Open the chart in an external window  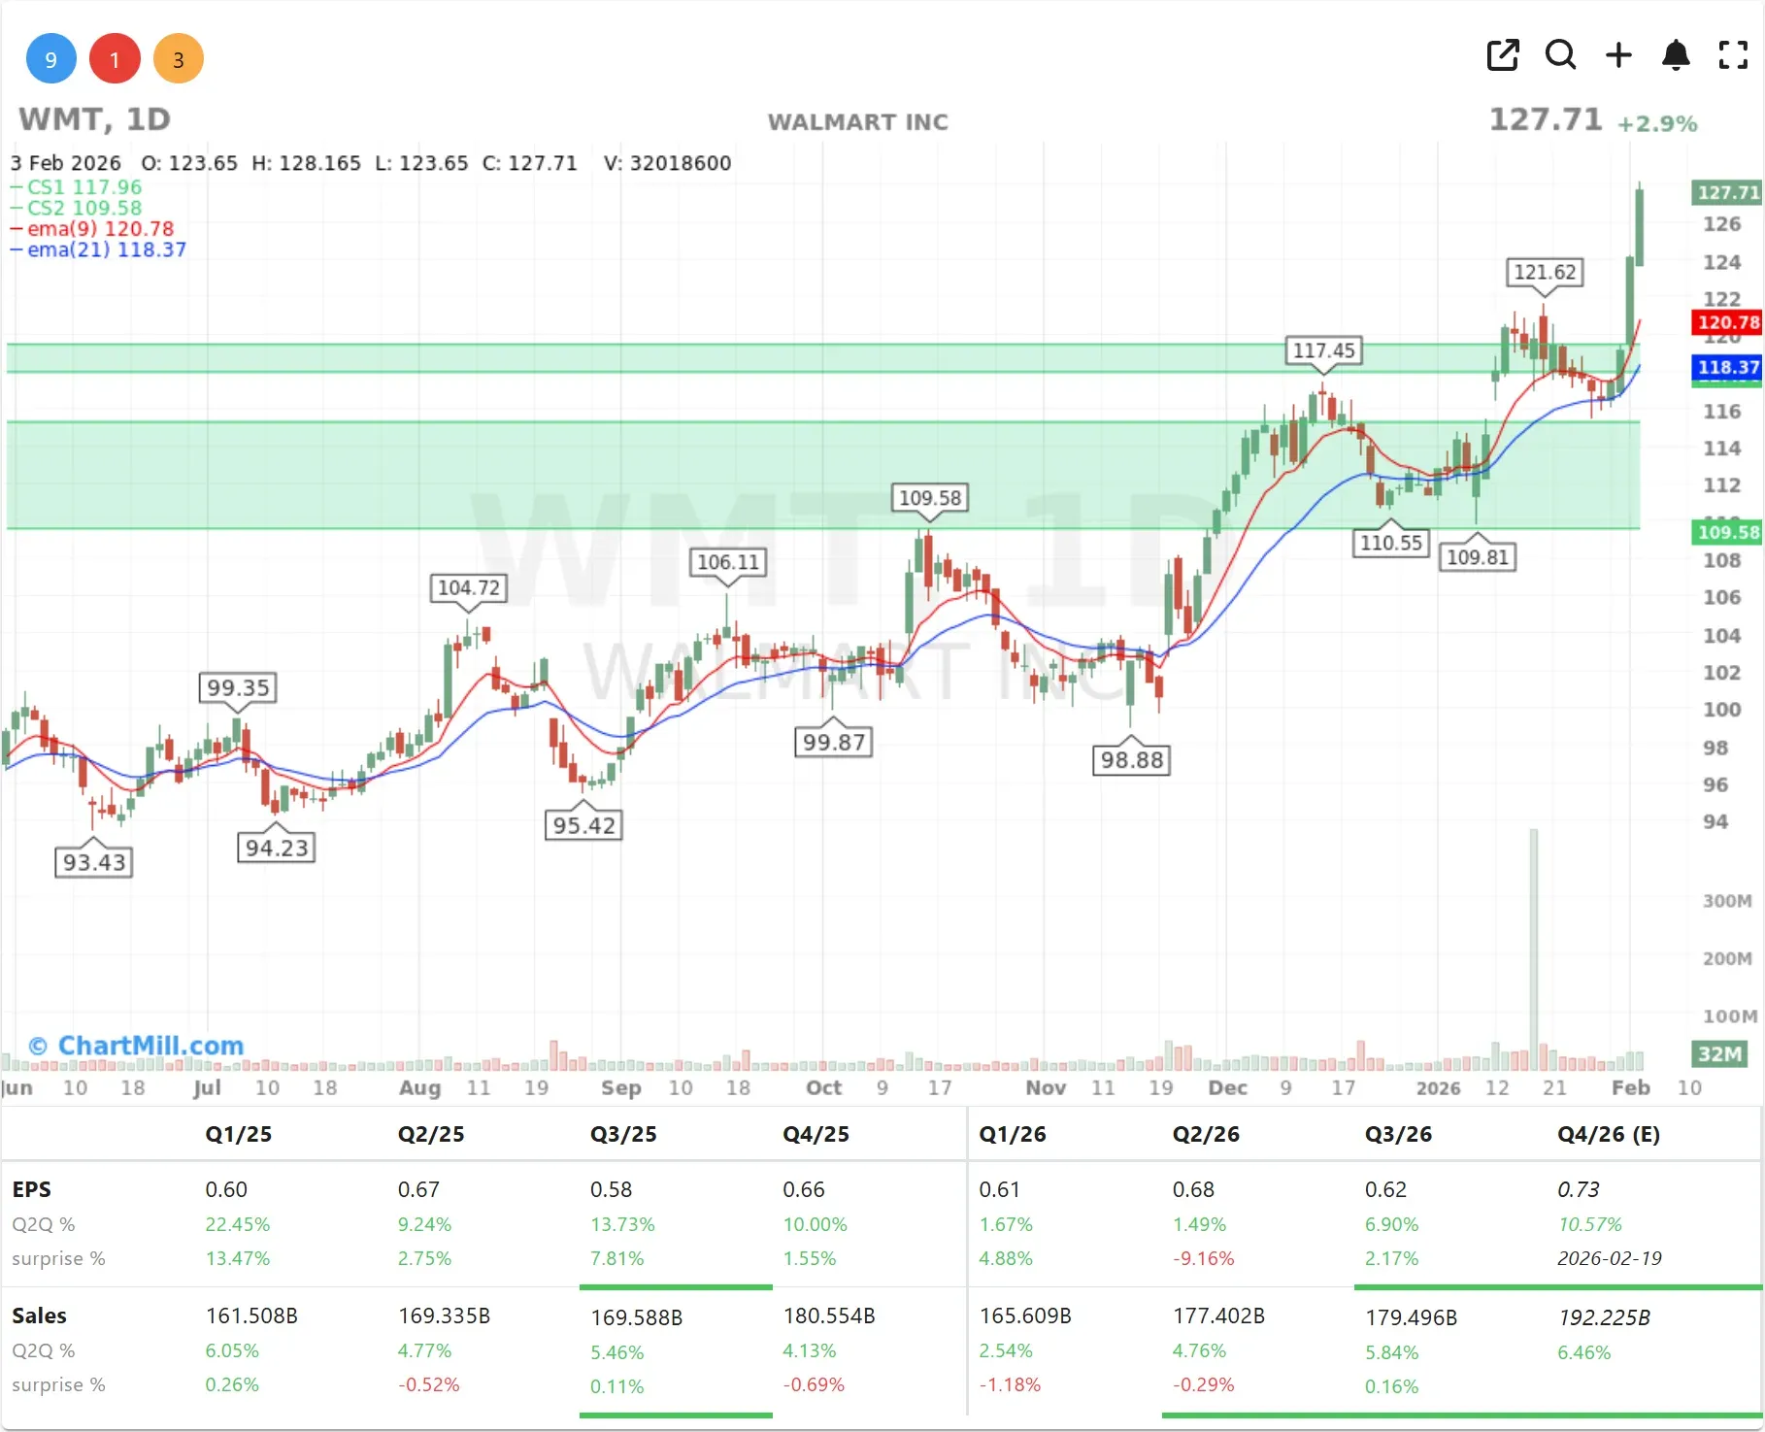(x=1502, y=55)
